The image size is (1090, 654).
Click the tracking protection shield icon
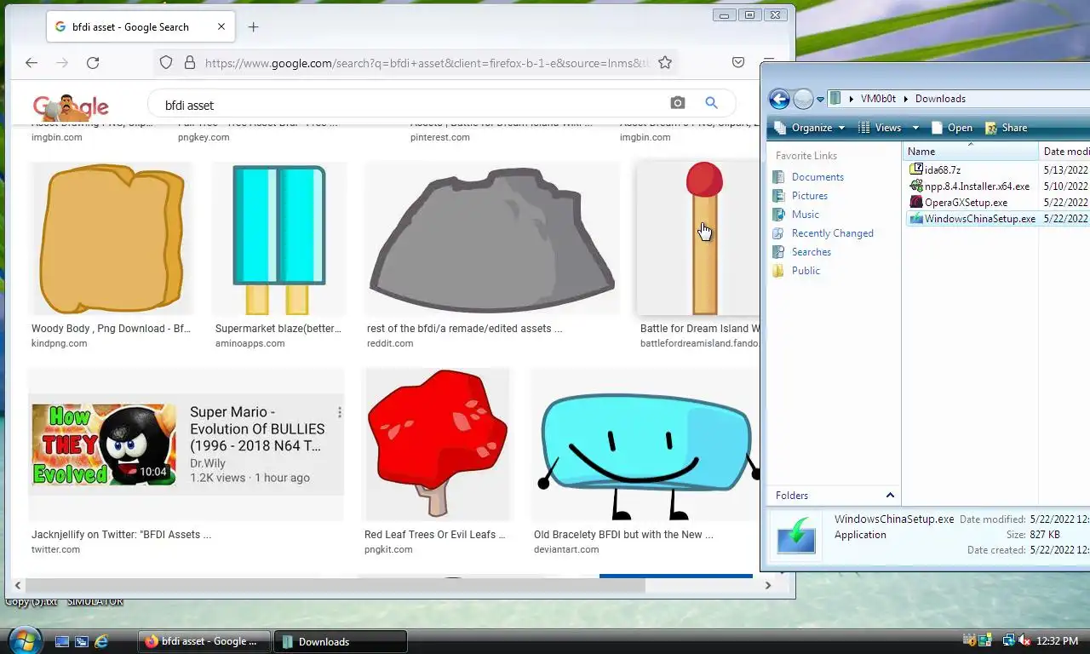166,62
